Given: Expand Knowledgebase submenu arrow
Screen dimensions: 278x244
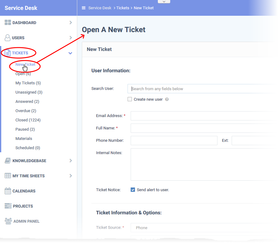Looking at the screenshot, I should (71, 161).
